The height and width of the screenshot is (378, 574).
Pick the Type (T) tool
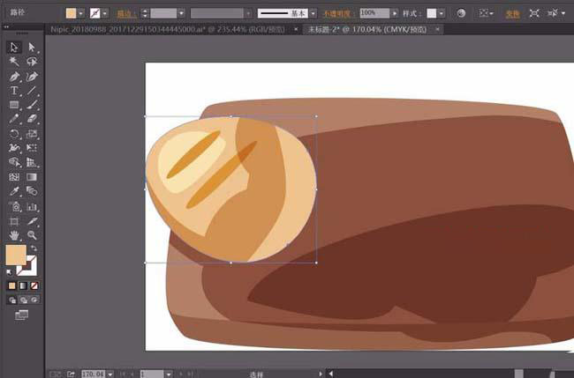tap(14, 91)
